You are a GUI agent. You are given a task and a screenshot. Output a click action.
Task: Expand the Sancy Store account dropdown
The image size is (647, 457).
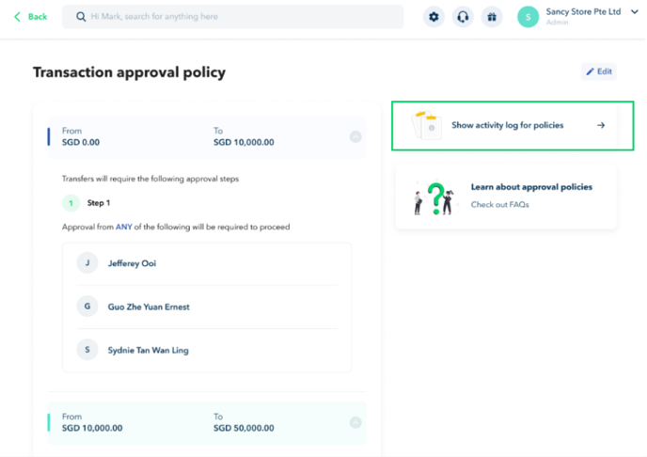634,12
